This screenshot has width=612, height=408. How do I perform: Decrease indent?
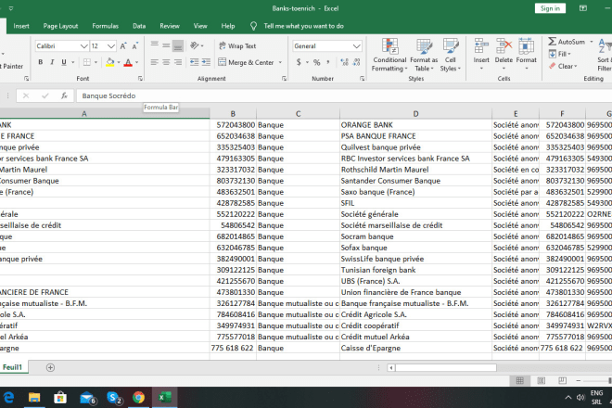(194, 62)
